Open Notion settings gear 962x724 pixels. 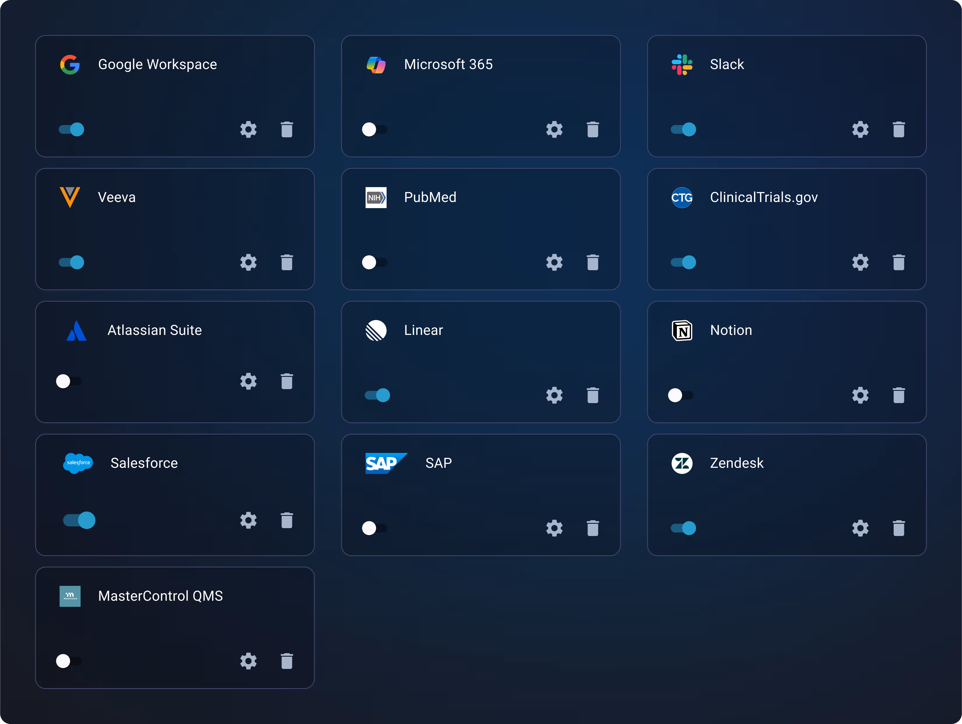coord(860,395)
